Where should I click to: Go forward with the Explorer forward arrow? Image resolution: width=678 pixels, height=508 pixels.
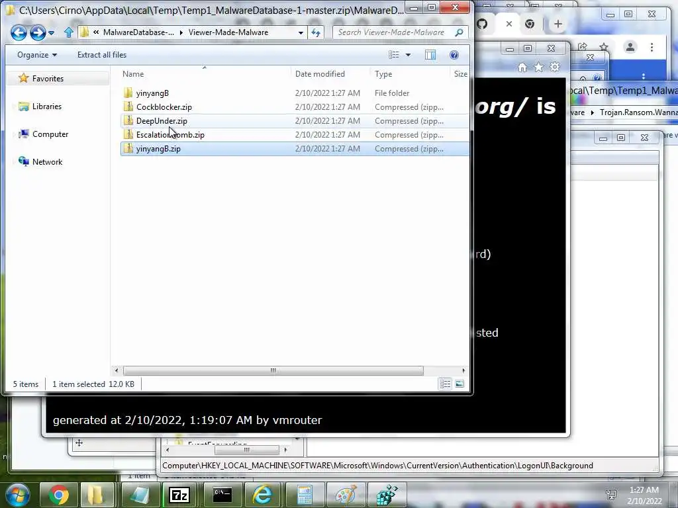pos(38,32)
